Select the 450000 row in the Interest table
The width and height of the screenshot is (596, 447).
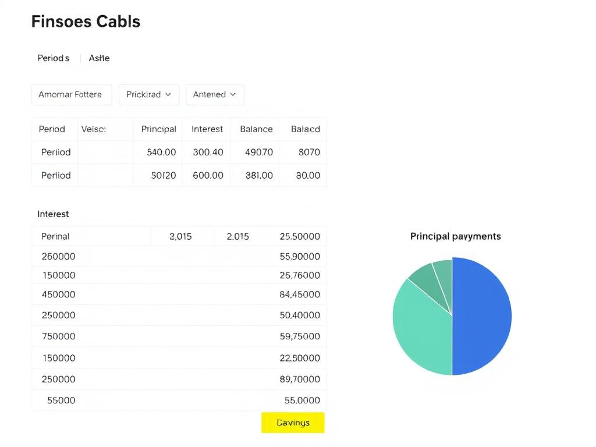coord(175,295)
